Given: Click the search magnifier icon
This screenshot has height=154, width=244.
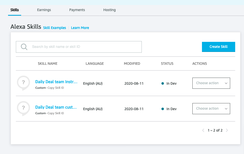Looking at the screenshot, I should [x=24, y=47].
